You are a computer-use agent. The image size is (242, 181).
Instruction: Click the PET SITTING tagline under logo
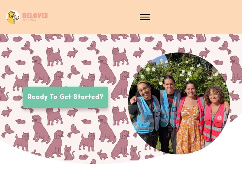click(29, 20)
